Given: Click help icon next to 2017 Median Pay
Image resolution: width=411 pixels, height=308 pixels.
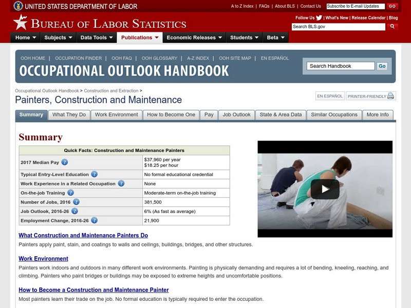Looking at the screenshot, I should click(65, 162).
